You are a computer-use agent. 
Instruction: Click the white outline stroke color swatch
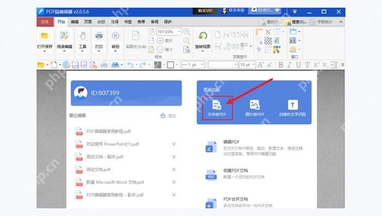(x=170, y=65)
